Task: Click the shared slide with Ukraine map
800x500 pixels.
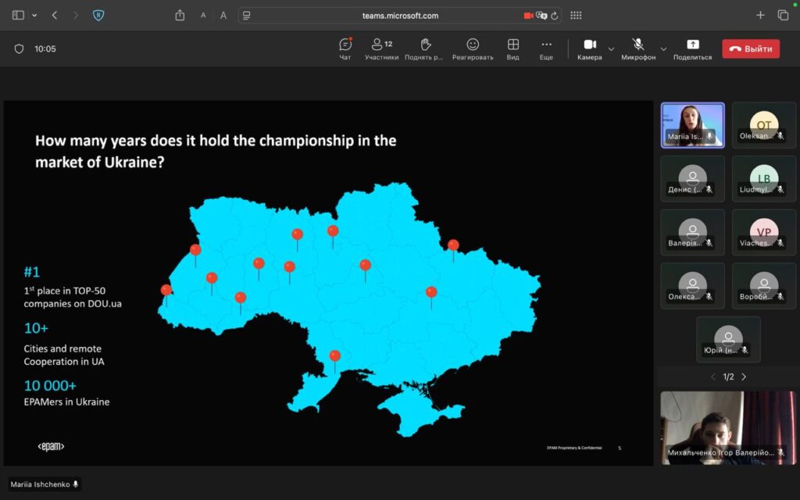Action: 329,283
